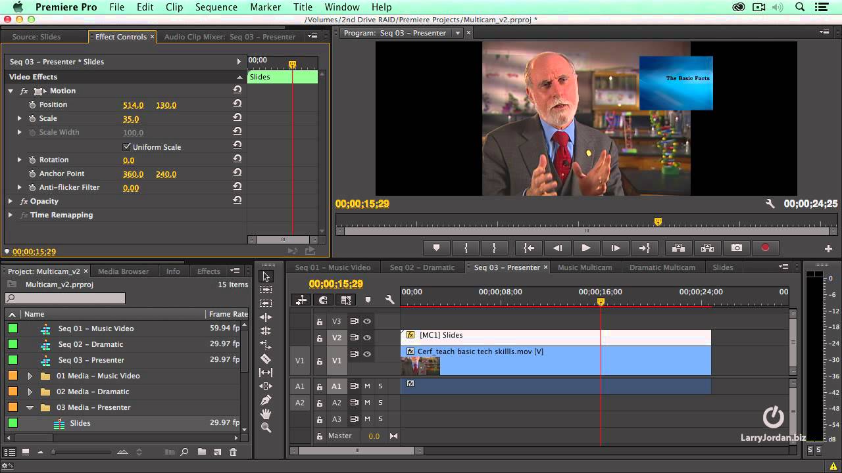The image size is (842, 473).
Task: Click the Add Marker button in Program monitor
Action: click(436, 248)
